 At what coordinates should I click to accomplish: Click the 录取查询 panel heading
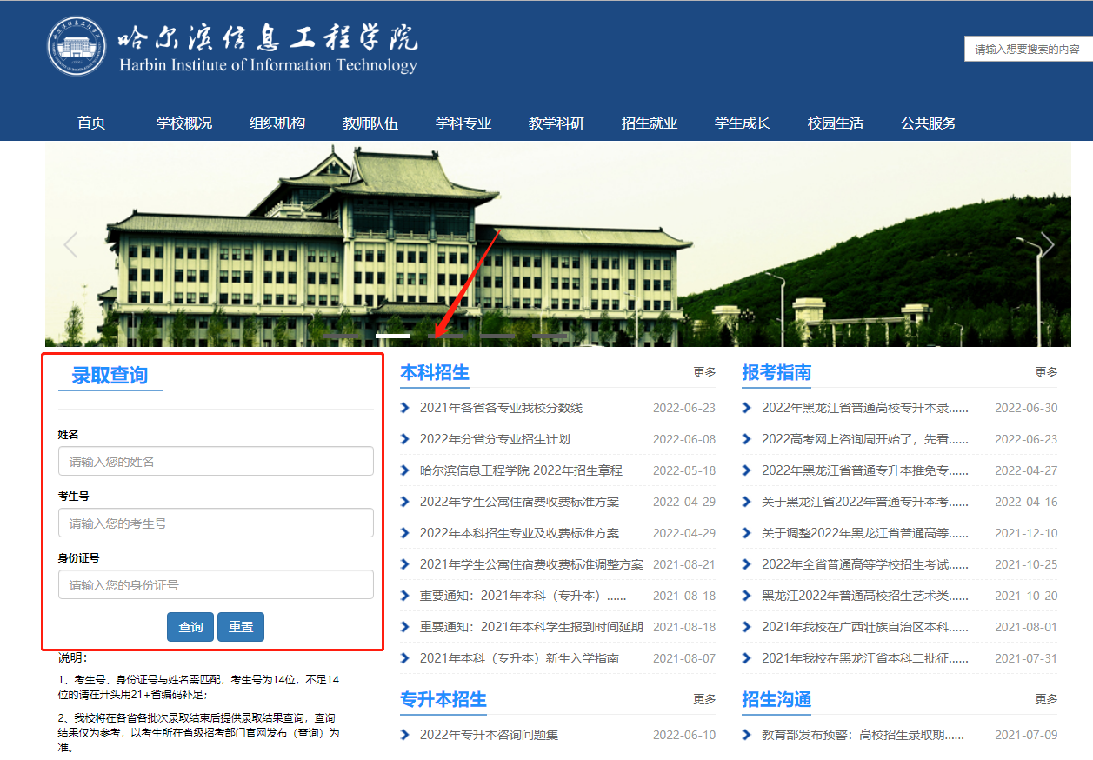(110, 376)
